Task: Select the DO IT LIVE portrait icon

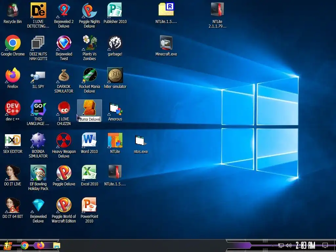Action: (x=13, y=173)
